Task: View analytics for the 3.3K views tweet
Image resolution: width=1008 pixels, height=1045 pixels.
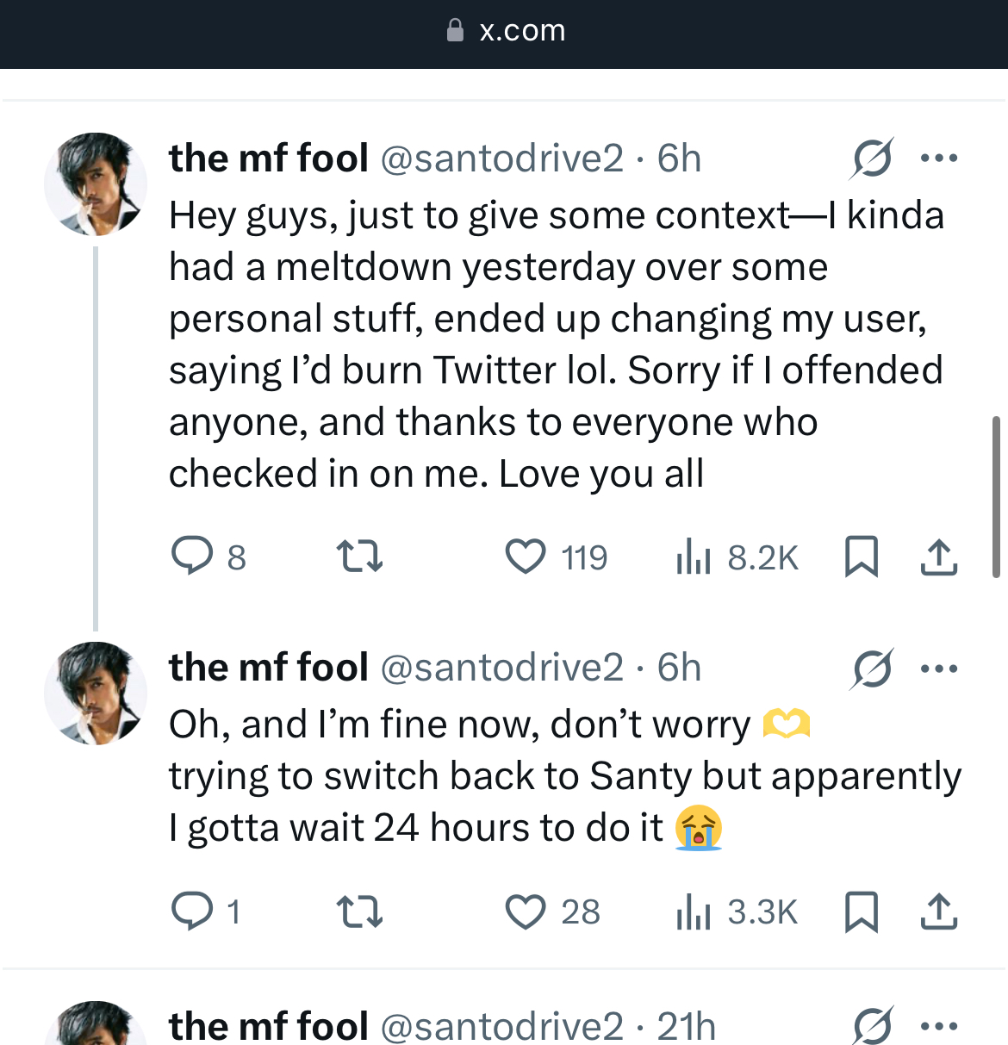Action: click(693, 911)
